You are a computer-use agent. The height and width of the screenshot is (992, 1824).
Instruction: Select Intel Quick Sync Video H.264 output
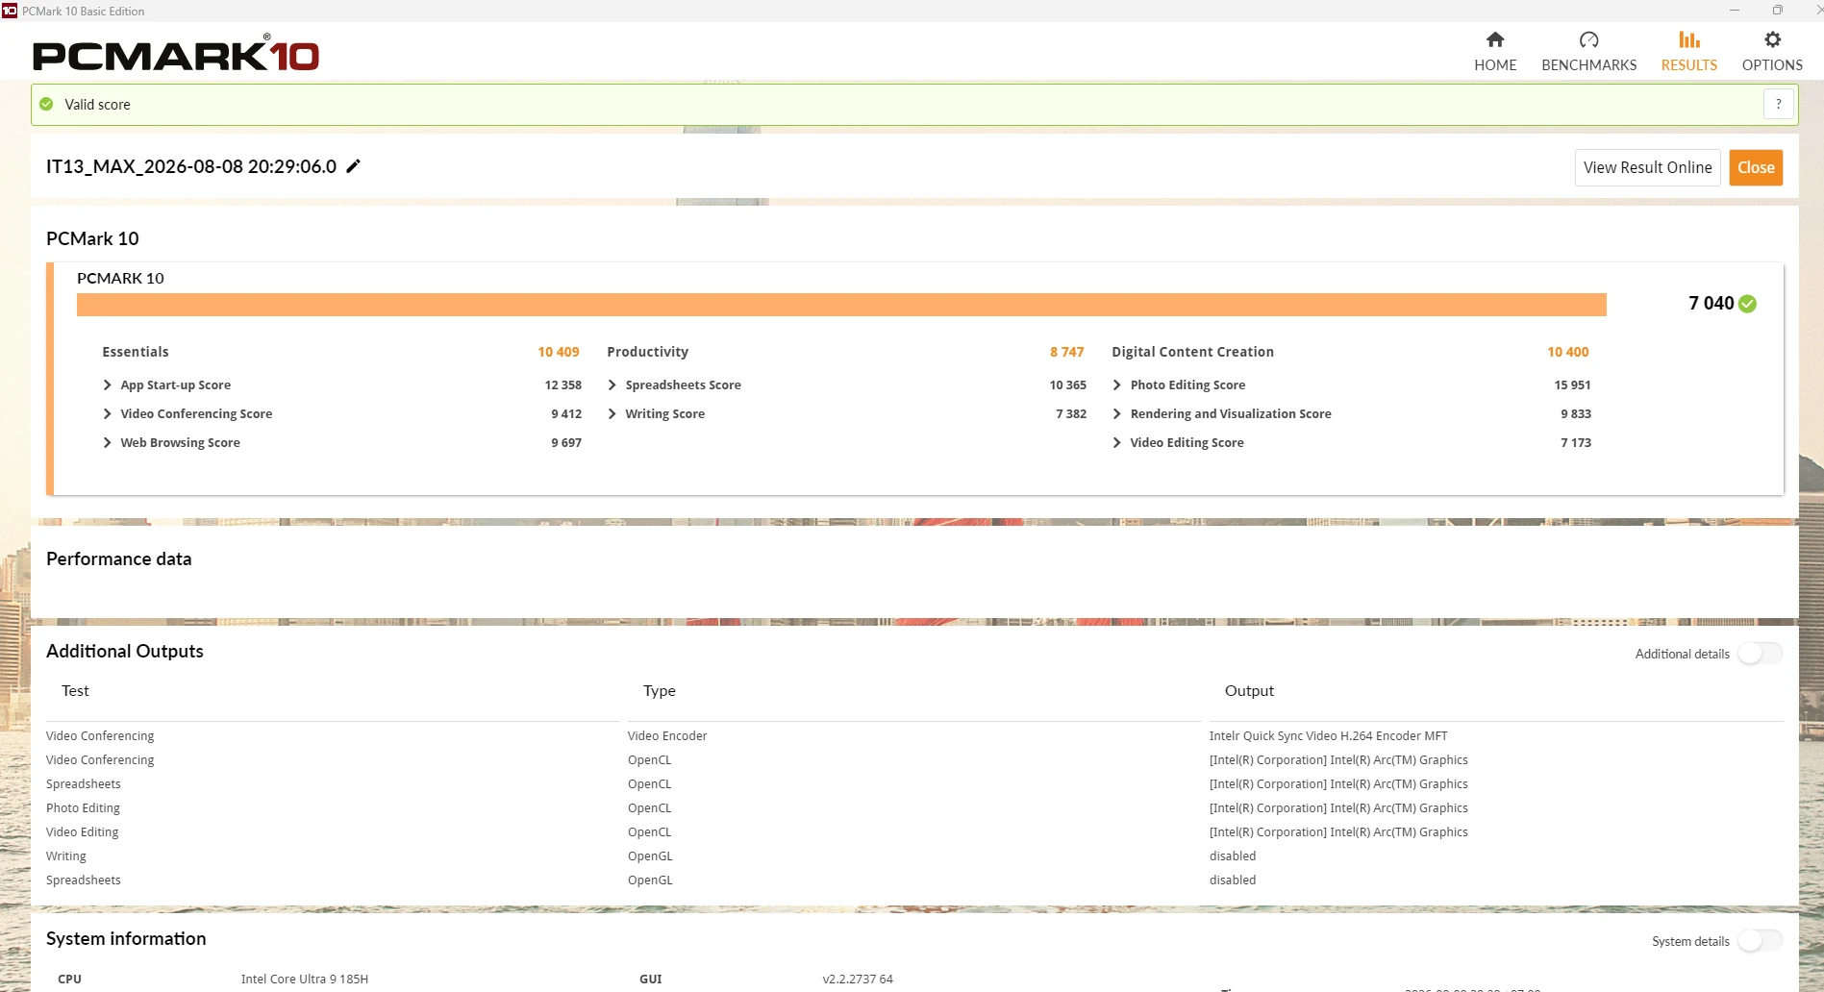(1329, 736)
